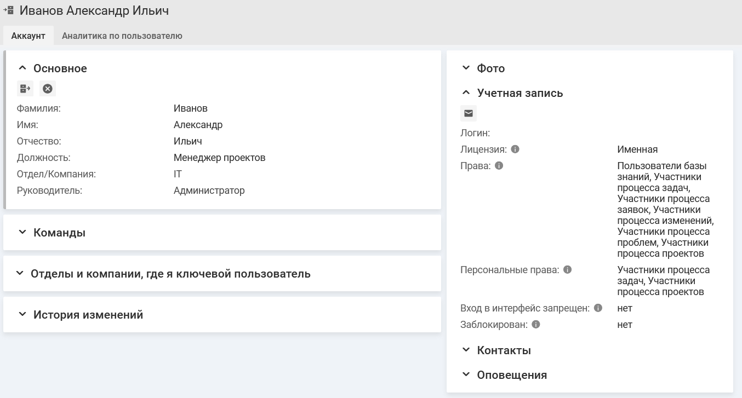Switch to Аналитика по пользователю tab
742x398 pixels.
[122, 36]
